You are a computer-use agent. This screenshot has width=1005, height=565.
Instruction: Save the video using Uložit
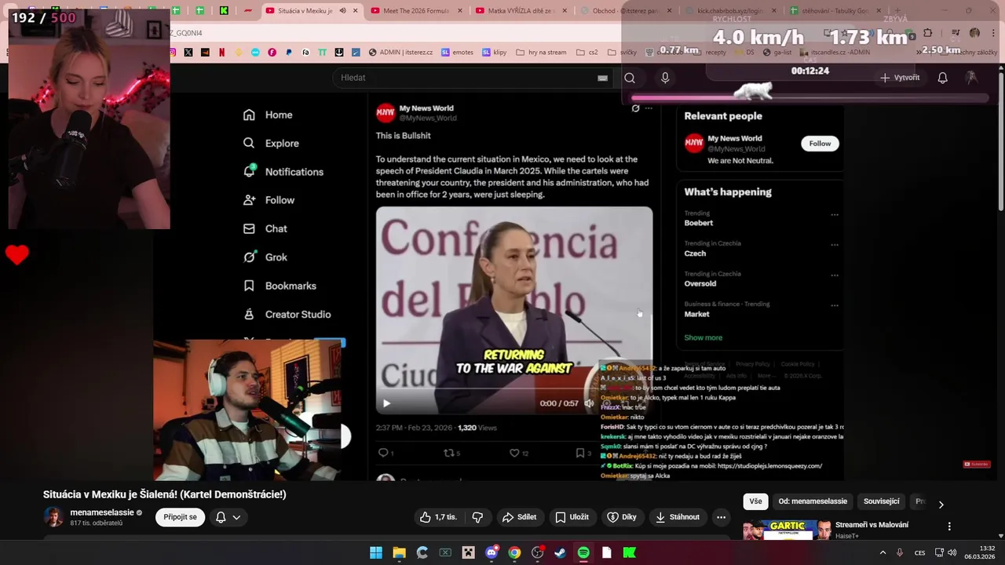click(x=572, y=517)
